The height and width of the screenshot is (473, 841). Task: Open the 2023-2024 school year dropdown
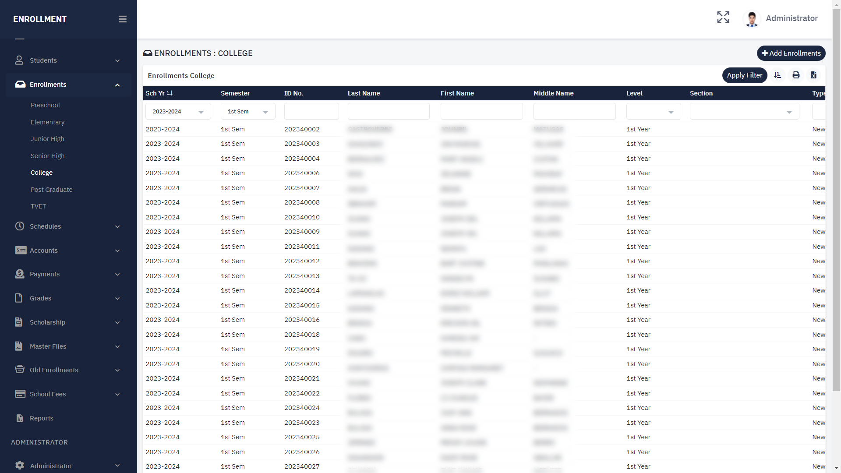178,112
